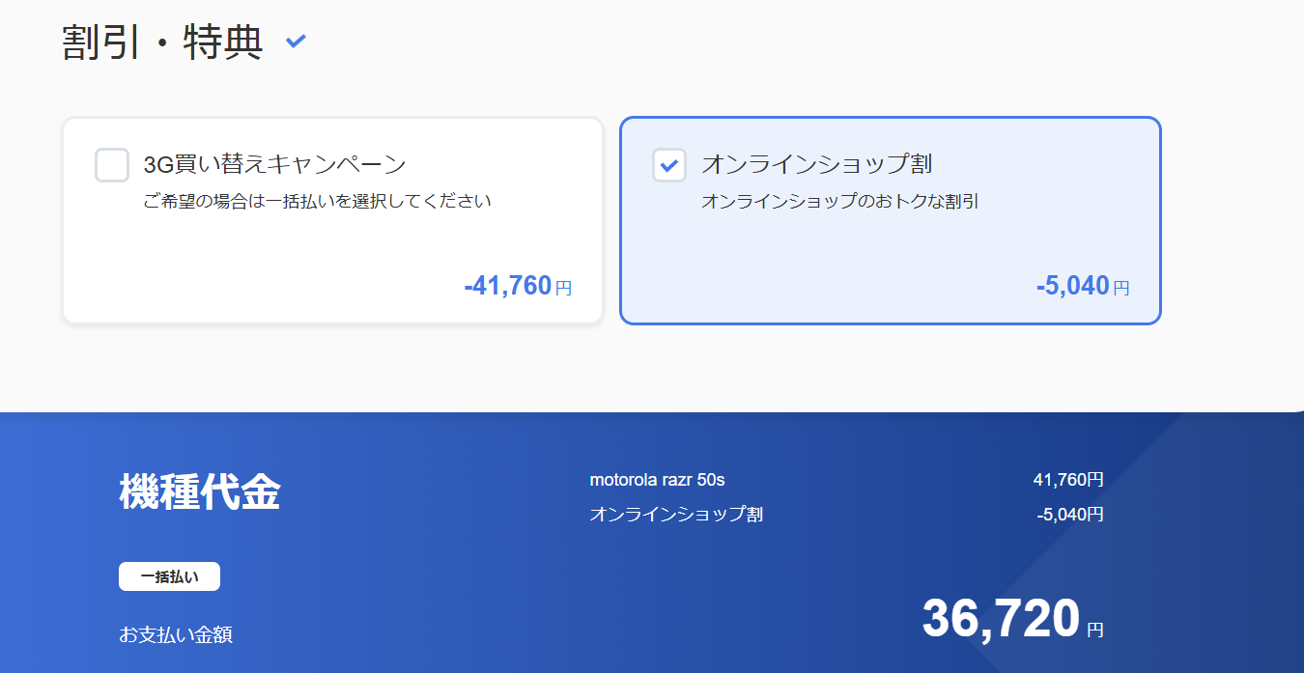The width and height of the screenshot is (1304, 673).
Task: Select the 3G買い替えキャンペーン card title
Action: coord(274,164)
